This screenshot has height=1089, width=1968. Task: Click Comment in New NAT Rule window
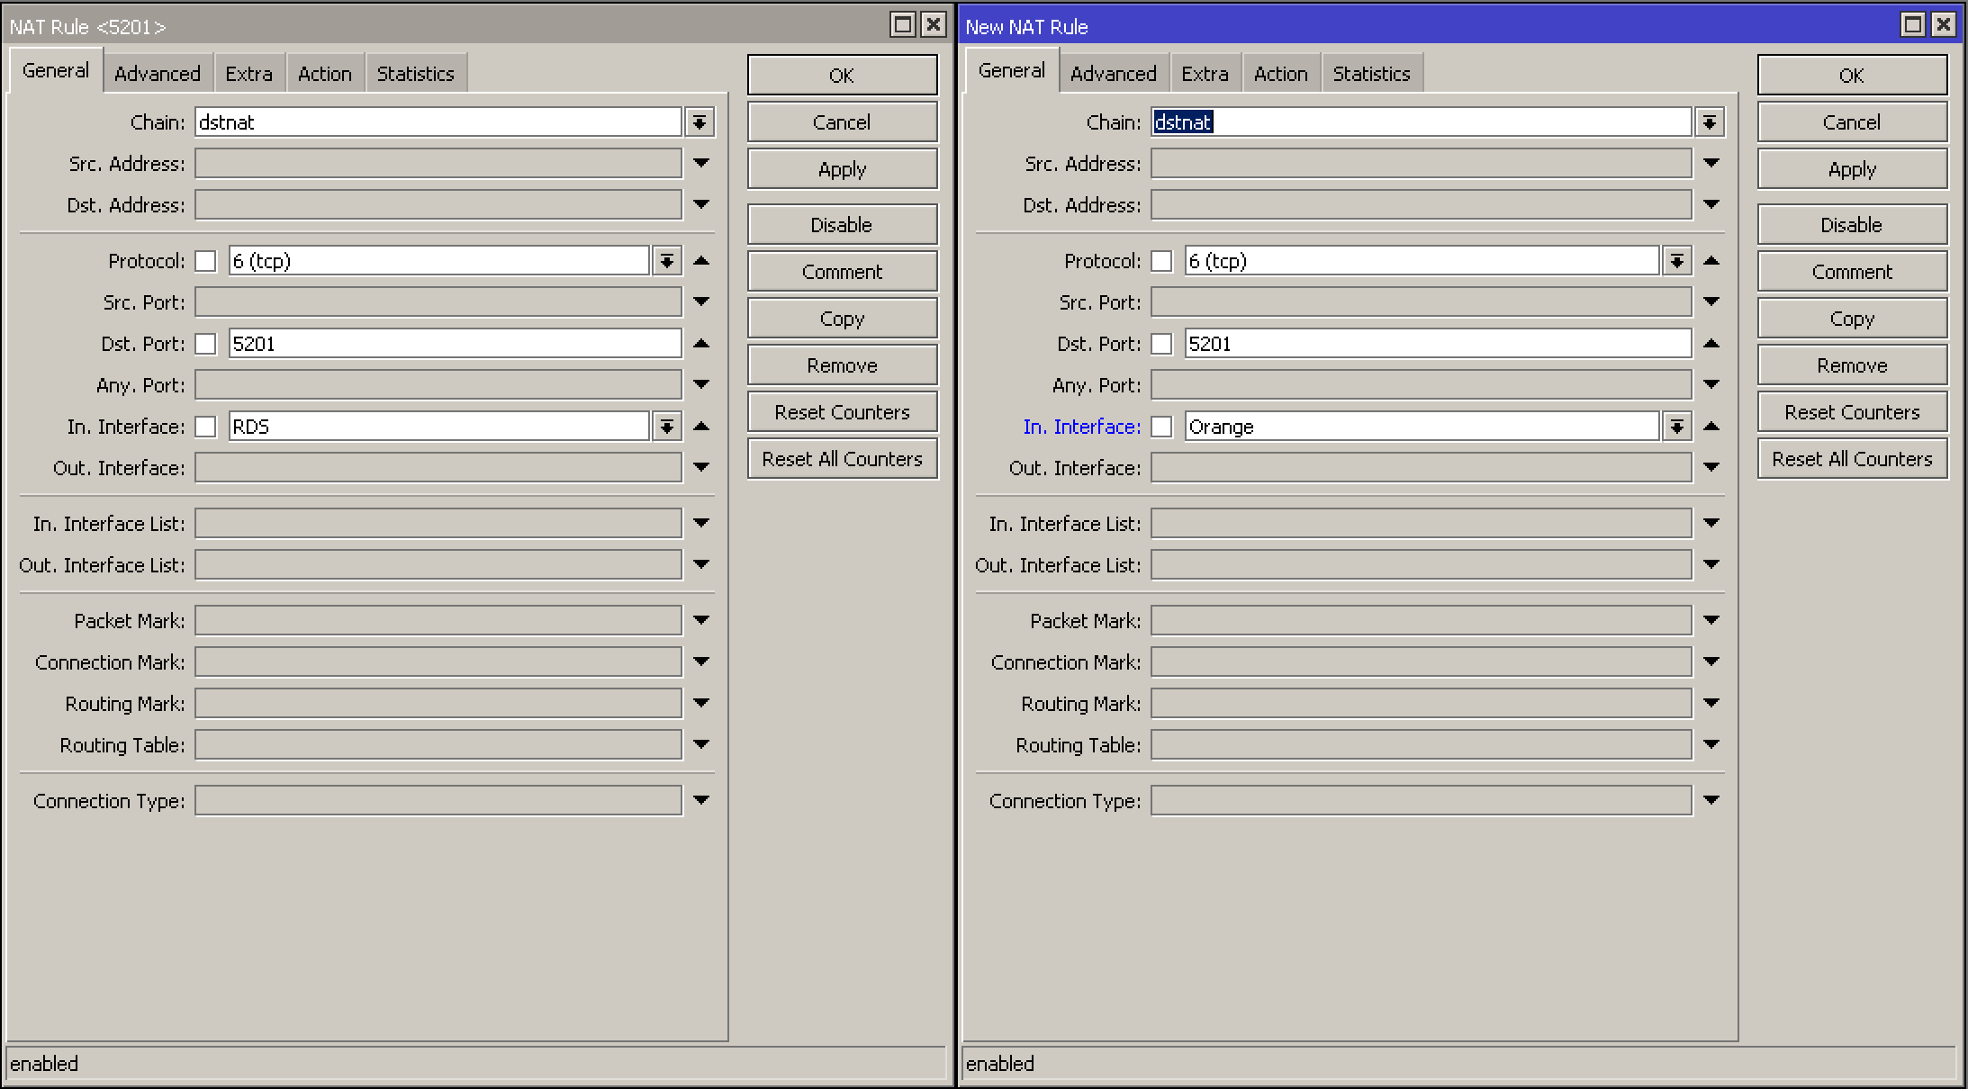[x=1852, y=272]
